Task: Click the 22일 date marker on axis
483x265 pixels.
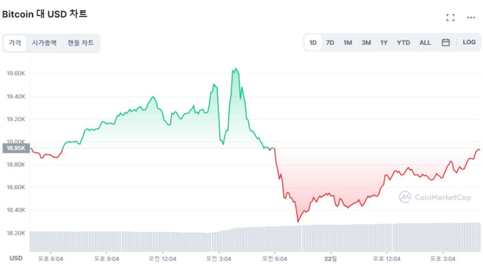Action: click(x=331, y=258)
